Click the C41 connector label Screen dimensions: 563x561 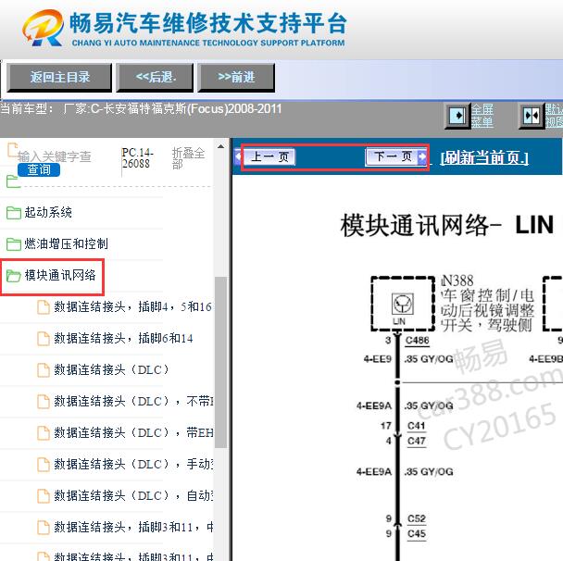[x=417, y=426]
